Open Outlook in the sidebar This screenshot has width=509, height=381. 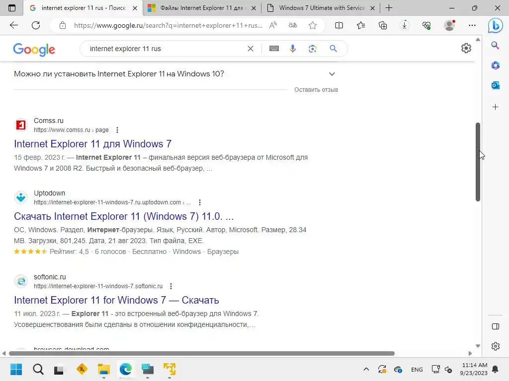(x=496, y=85)
